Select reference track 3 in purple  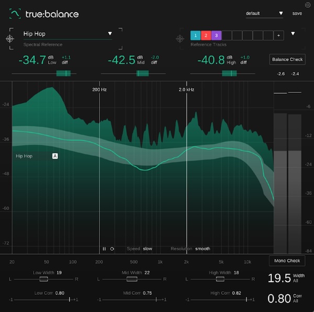(216, 35)
